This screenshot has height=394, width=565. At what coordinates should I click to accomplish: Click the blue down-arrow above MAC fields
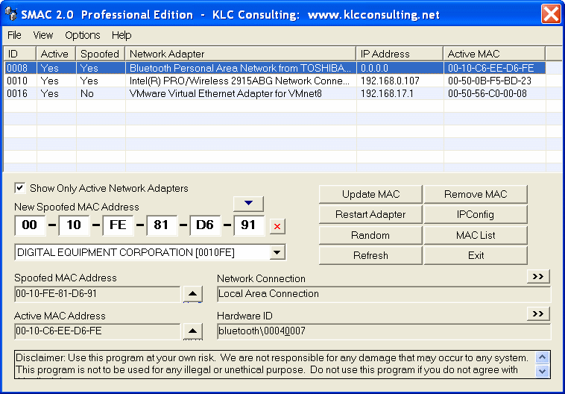click(249, 204)
